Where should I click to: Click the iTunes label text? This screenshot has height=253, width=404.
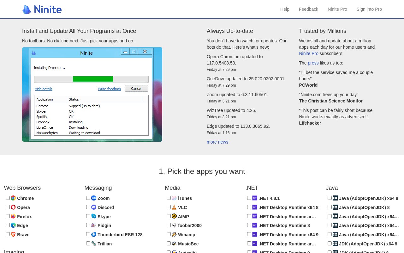click(185, 198)
